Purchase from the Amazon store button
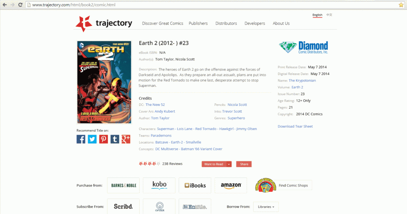Image resolution: width=407 pixels, height=214 pixels. pyautogui.click(x=231, y=185)
